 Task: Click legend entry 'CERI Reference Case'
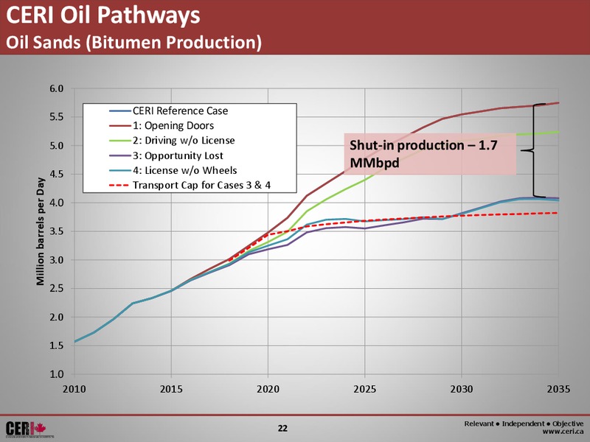[180, 111]
